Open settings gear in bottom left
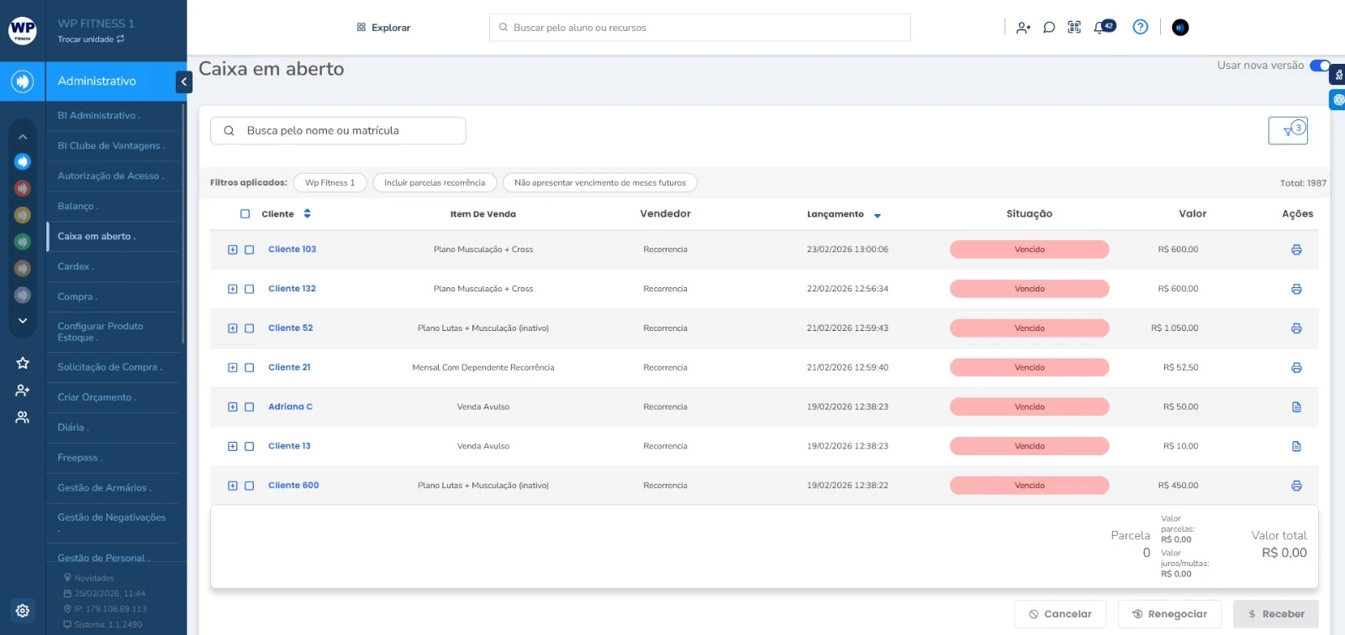Image resolution: width=1345 pixels, height=635 pixels. tap(23, 611)
